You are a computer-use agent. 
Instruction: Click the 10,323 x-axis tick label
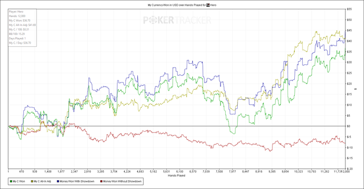coord(298,172)
